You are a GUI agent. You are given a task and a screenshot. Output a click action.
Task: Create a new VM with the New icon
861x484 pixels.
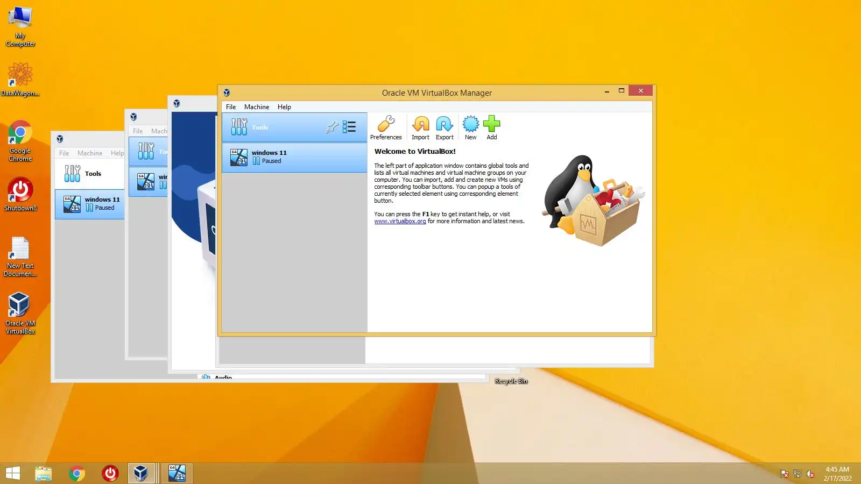[x=470, y=128]
